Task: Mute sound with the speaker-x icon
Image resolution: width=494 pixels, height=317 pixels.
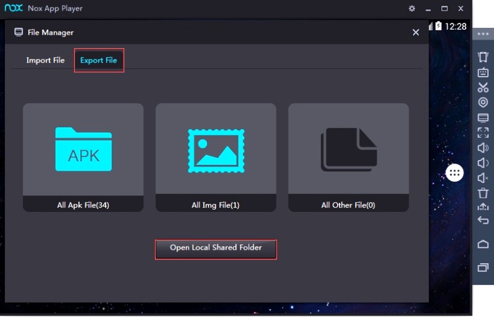Action: coord(483,178)
